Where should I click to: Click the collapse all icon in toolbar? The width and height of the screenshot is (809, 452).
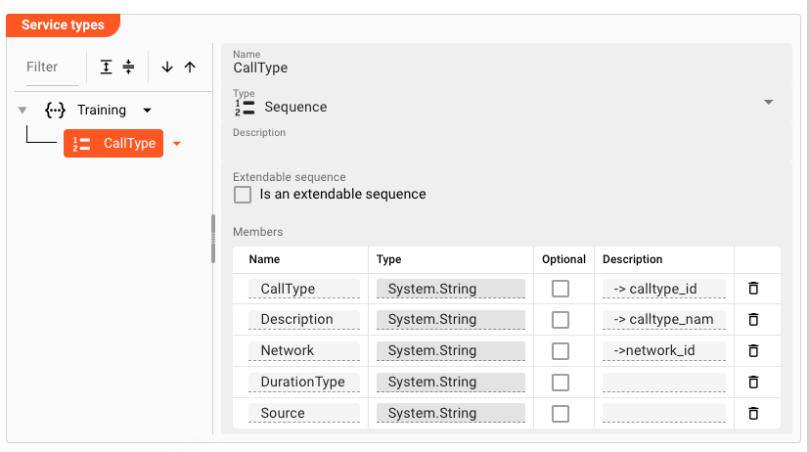tap(128, 68)
